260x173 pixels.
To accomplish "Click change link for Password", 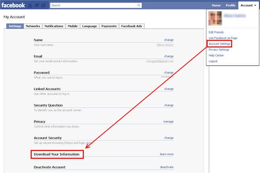I will click(x=169, y=72).
